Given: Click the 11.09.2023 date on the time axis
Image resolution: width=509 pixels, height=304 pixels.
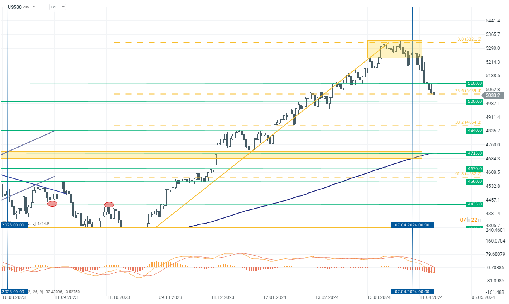Looking at the screenshot, I should click(66, 297).
